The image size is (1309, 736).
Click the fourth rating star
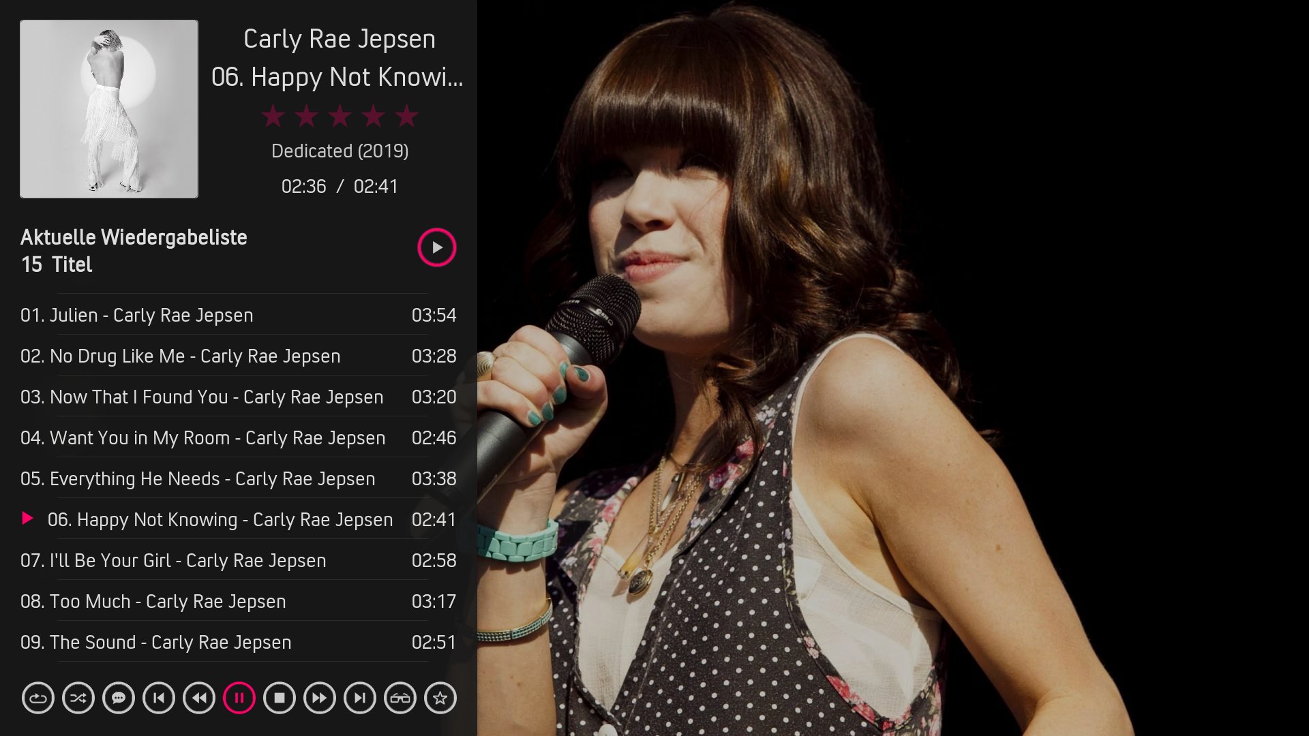(374, 116)
